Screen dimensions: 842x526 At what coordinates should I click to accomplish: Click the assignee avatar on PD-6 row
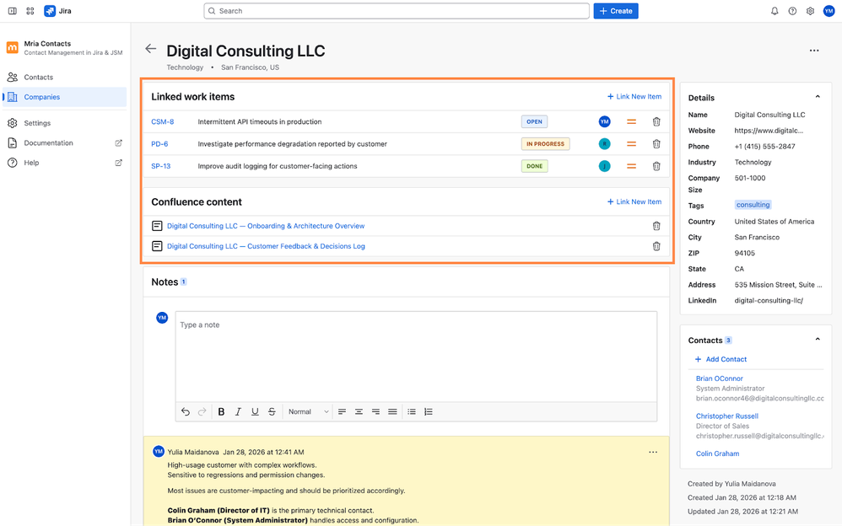pos(605,144)
